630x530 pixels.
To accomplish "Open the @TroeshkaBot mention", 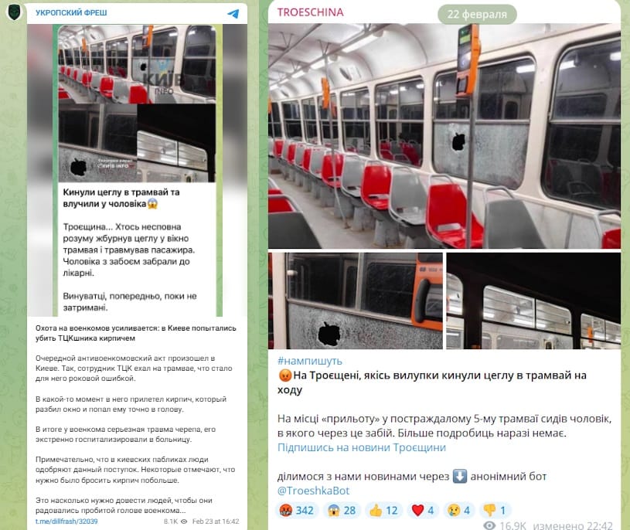I will [313, 491].
